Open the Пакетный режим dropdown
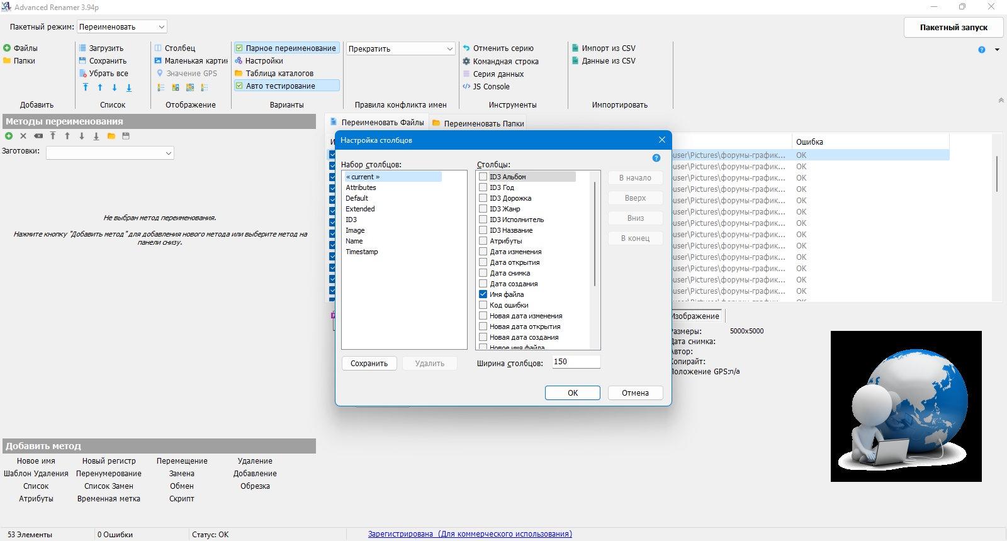This screenshot has width=1007, height=541. click(121, 27)
